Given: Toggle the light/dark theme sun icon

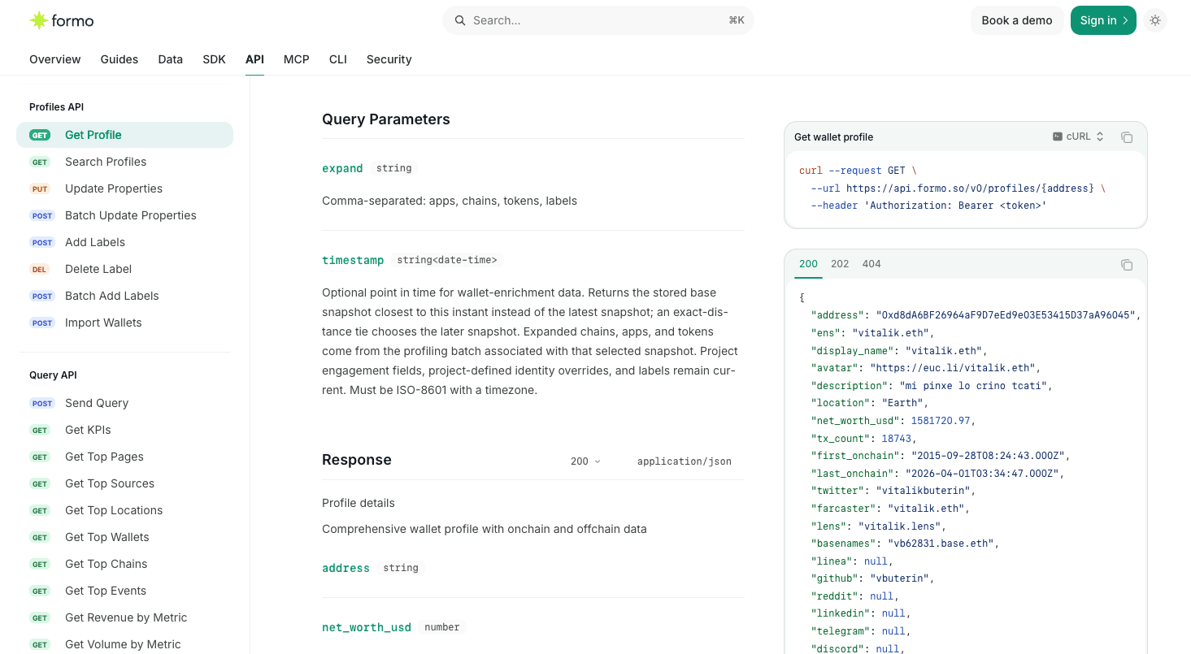Looking at the screenshot, I should pyautogui.click(x=1155, y=20).
